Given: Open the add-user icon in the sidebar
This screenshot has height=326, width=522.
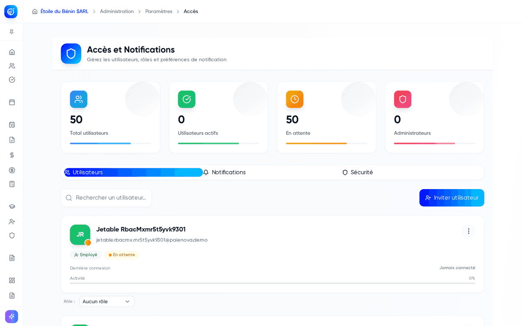Looking at the screenshot, I should coord(12,222).
